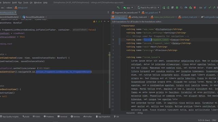Open the Problems tool window
218x122 pixels.
pyautogui.click(x=49, y=117)
